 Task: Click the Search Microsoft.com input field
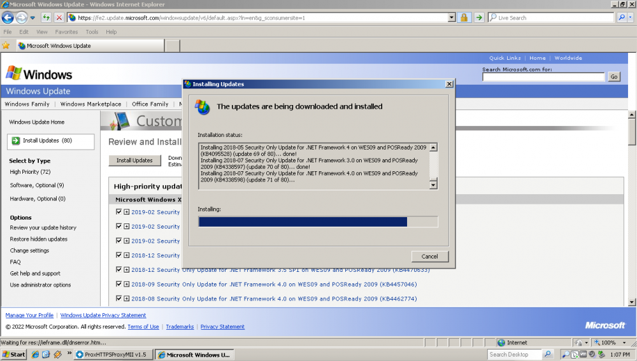(x=543, y=77)
